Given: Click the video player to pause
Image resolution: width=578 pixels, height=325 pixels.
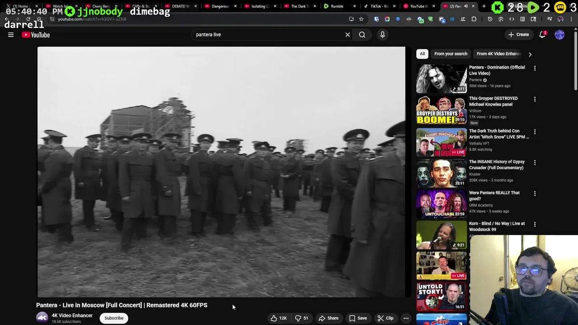Looking at the screenshot, I should [x=221, y=172].
